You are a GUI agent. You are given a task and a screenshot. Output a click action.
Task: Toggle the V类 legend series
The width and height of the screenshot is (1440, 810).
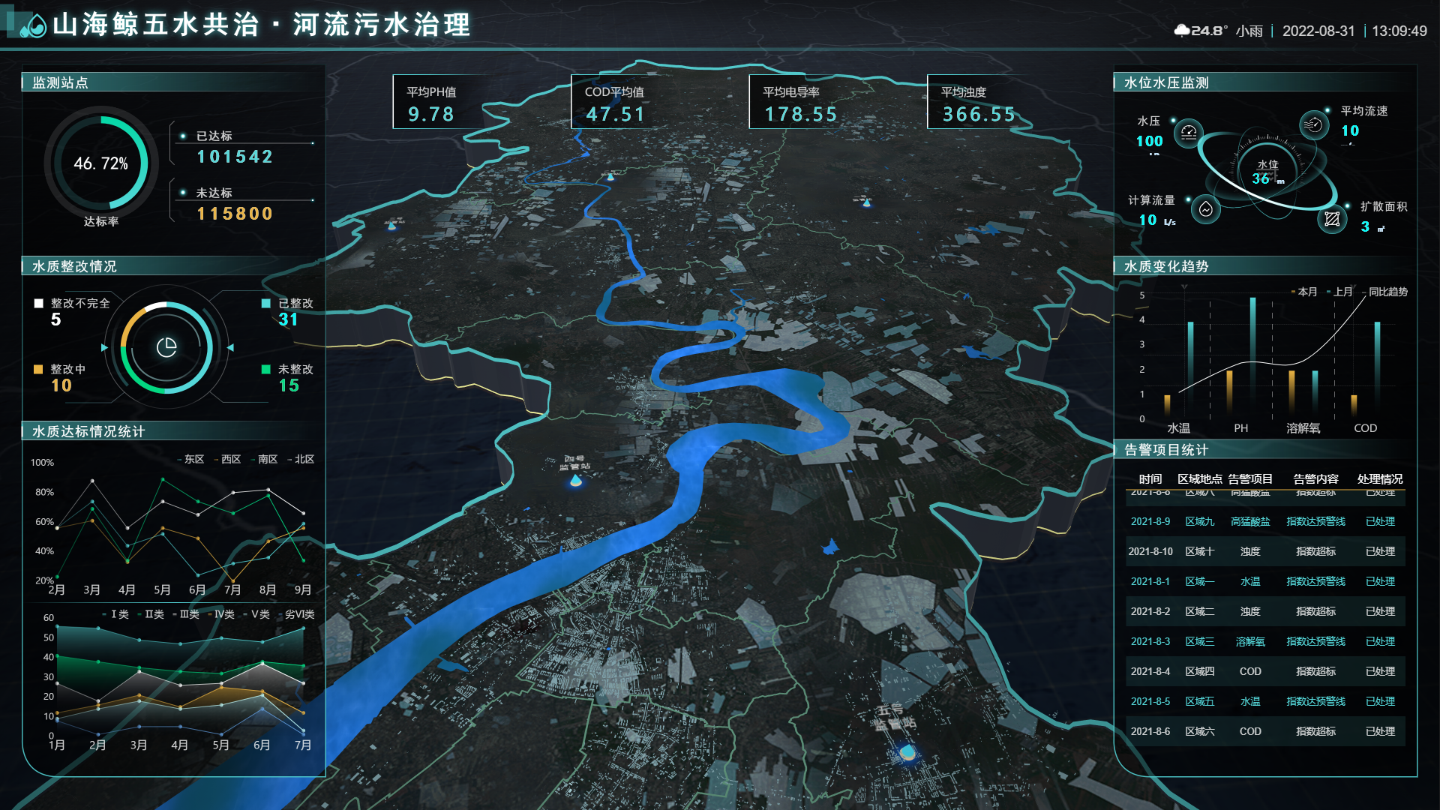pyautogui.click(x=256, y=614)
